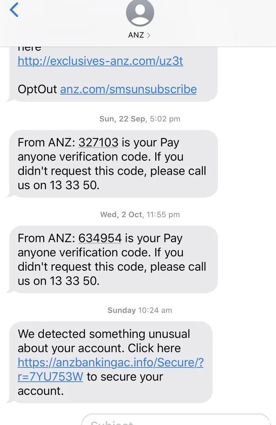Tap the Wed, 2 Oct timestamp
Image resolution: width=276 pixels, height=425 pixels.
coord(140,214)
